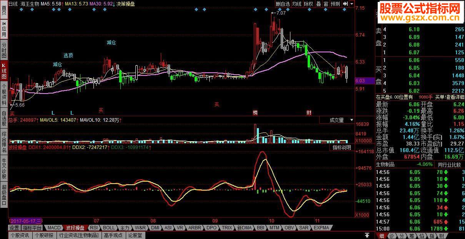Image resolution: width=465 pixels, height=239 pixels.
Task: Click the 生物制品 sector label
Action: [385, 165]
